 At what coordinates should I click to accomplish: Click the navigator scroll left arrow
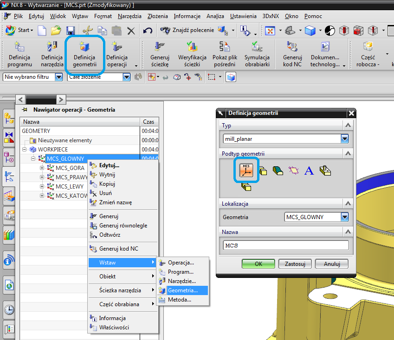(x=21, y=100)
